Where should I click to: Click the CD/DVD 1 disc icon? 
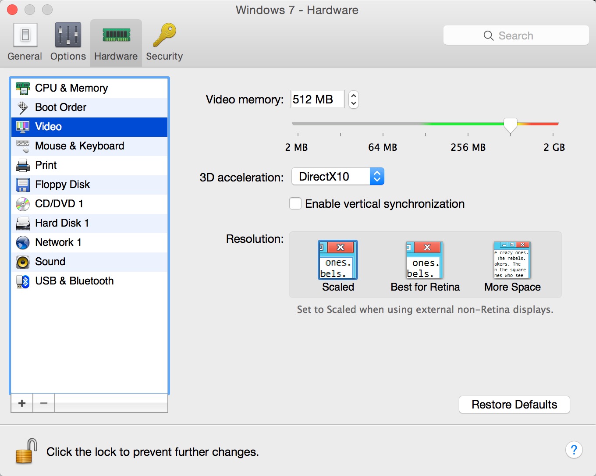click(x=23, y=204)
